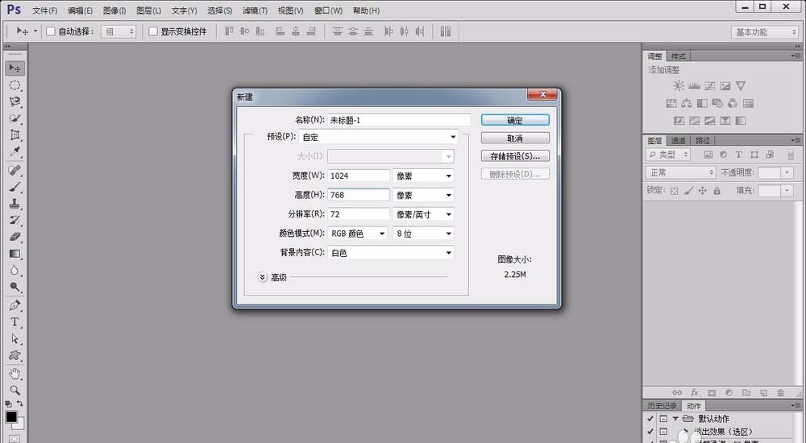Click the 存储预设(S)... button

coord(515,156)
